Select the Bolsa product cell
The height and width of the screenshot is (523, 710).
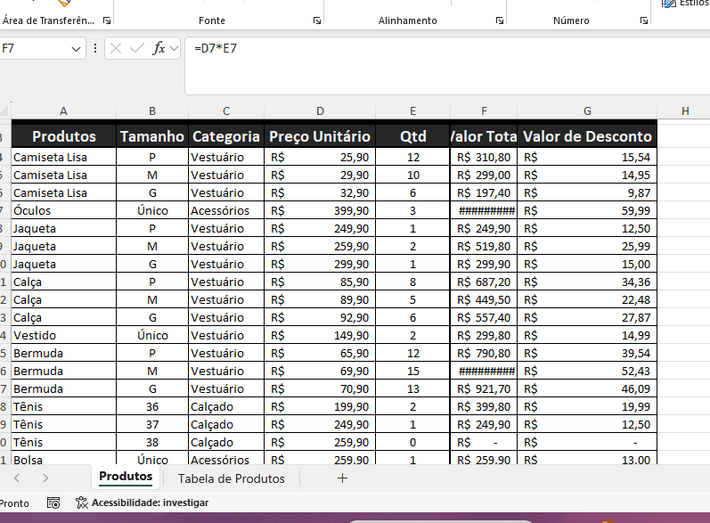point(64,458)
